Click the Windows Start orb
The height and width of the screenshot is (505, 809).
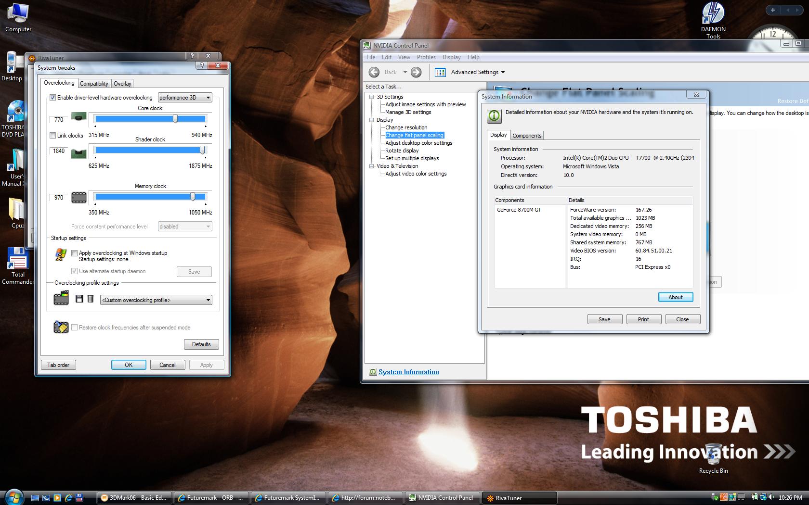click(13, 497)
